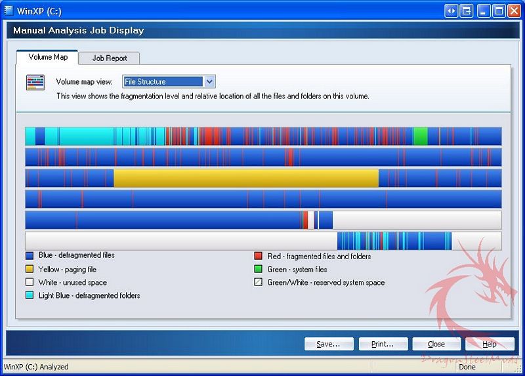The width and height of the screenshot is (525, 376).
Task: Click the red fragmented files legend square
Action: click(259, 257)
